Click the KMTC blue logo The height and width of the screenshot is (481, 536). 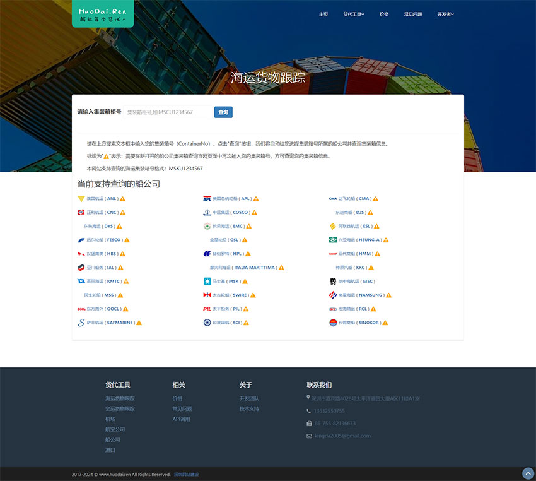81,281
